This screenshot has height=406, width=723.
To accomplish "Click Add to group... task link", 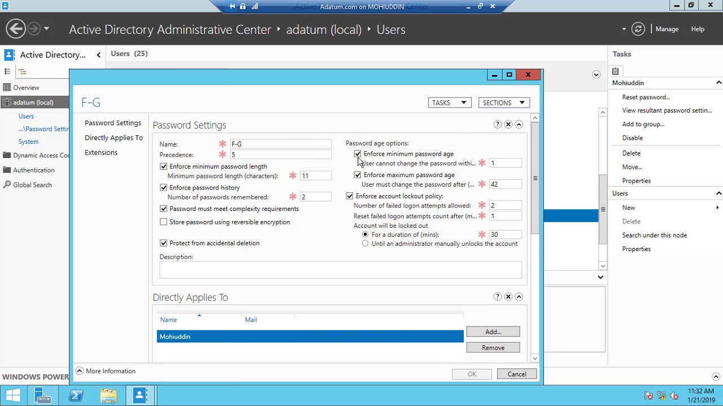I will (x=643, y=124).
